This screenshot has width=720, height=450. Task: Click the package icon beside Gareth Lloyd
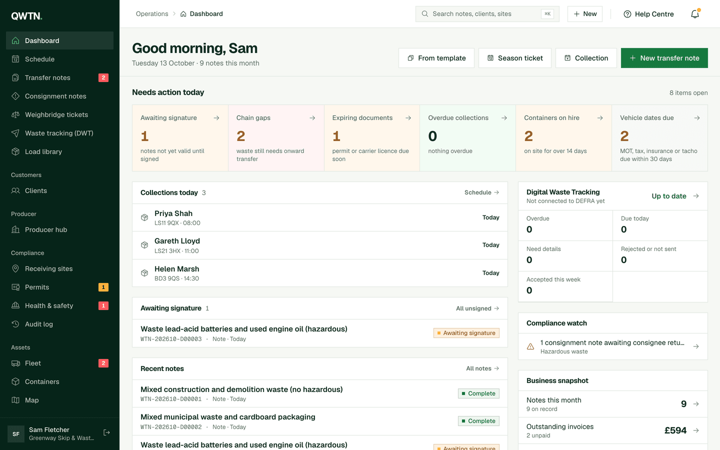pyautogui.click(x=144, y=245)
